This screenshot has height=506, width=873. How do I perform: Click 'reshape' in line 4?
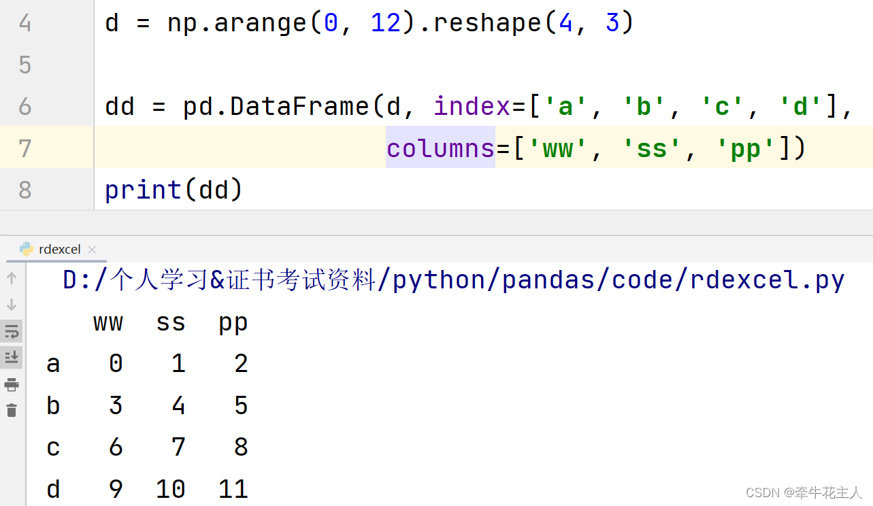pyautogui.click(x=487, y=23)
